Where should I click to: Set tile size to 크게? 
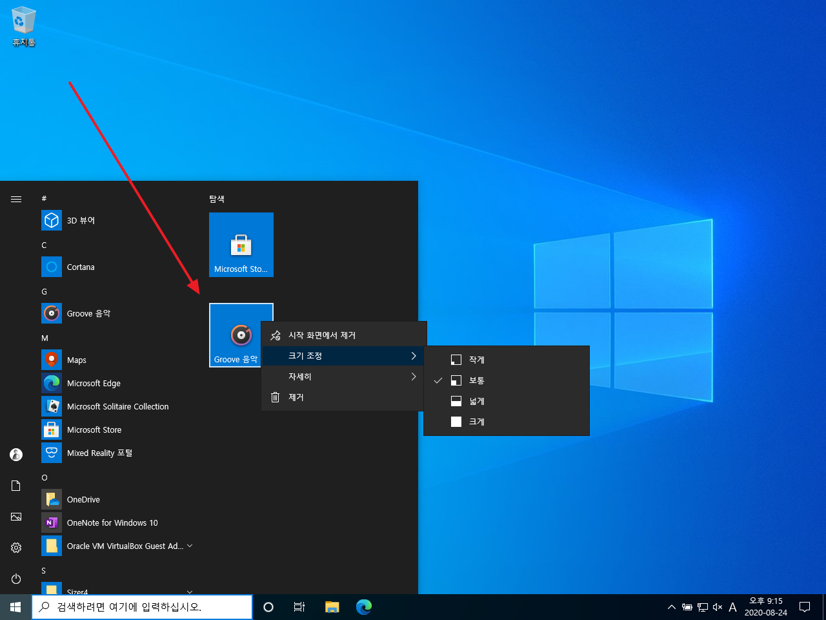(507, 422)
